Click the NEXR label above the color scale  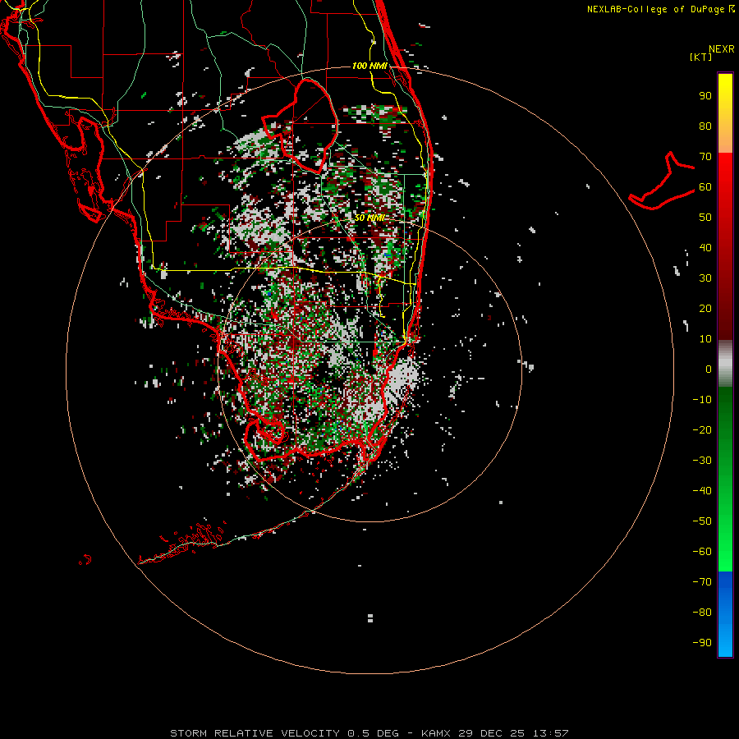pyautogui.click(x=721, y=49)
